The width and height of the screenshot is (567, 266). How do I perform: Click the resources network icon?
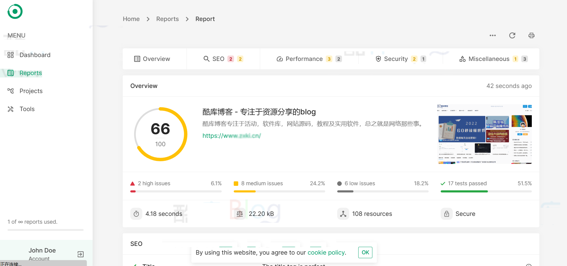[x=343, y=214]
